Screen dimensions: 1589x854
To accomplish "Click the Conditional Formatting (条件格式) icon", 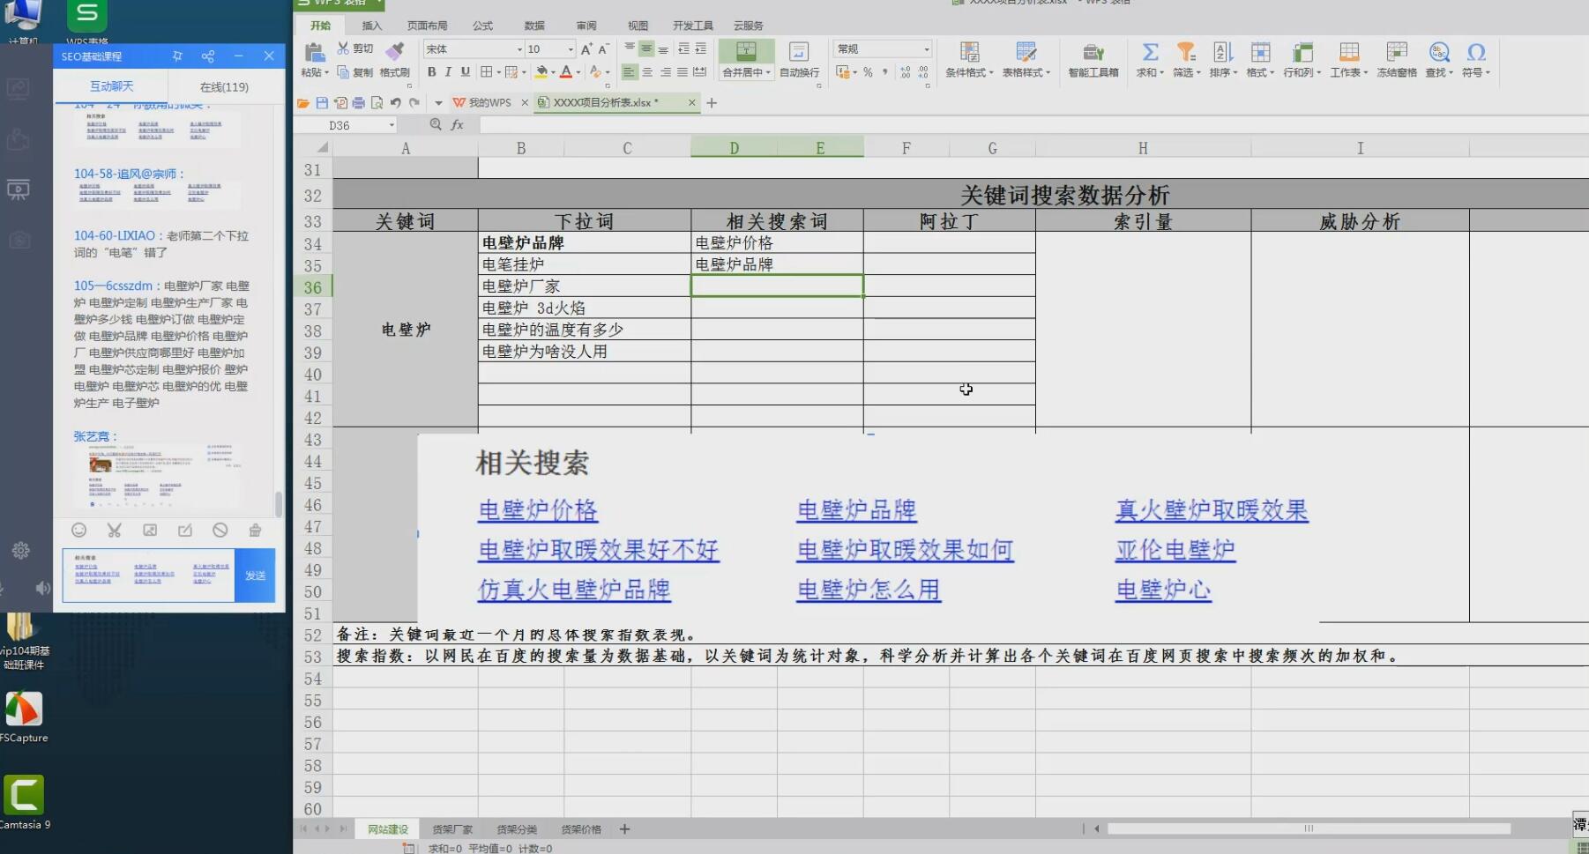I will point(969,52).
